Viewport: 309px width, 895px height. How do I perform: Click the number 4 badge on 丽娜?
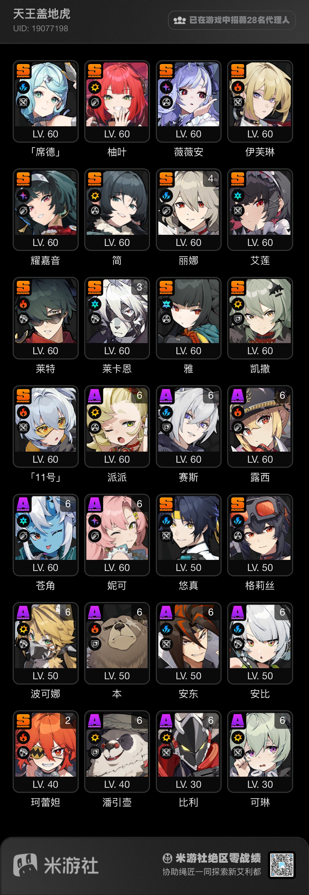coord(210,179)
